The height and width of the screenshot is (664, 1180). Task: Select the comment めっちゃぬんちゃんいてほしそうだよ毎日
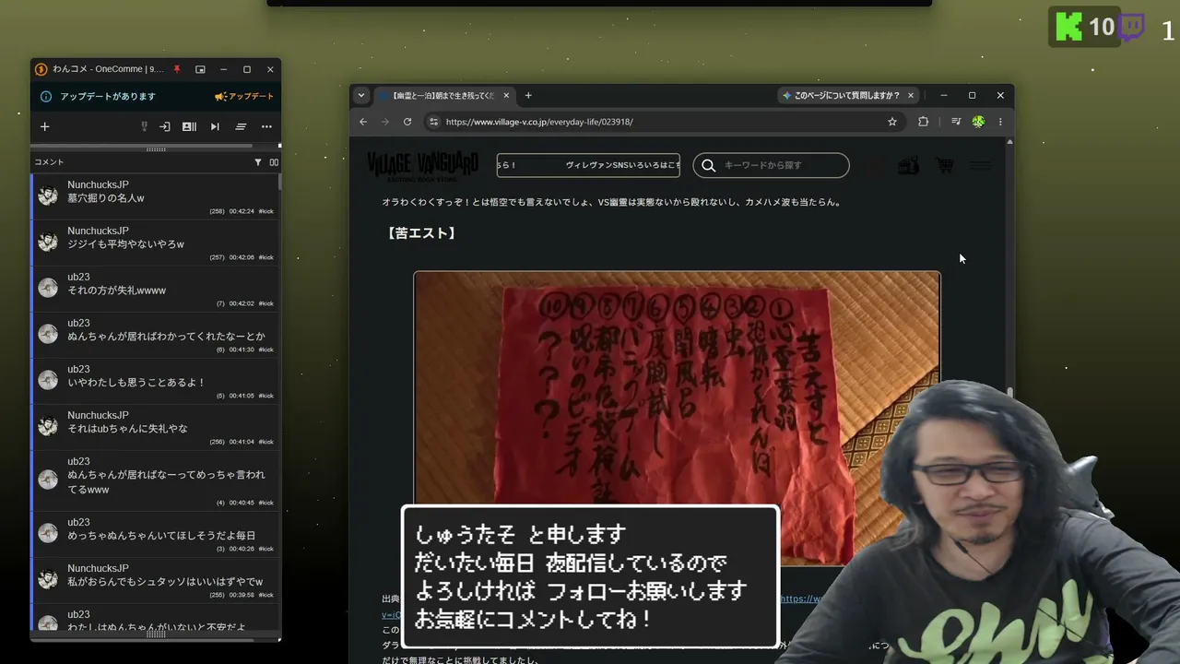pos(155,534)
